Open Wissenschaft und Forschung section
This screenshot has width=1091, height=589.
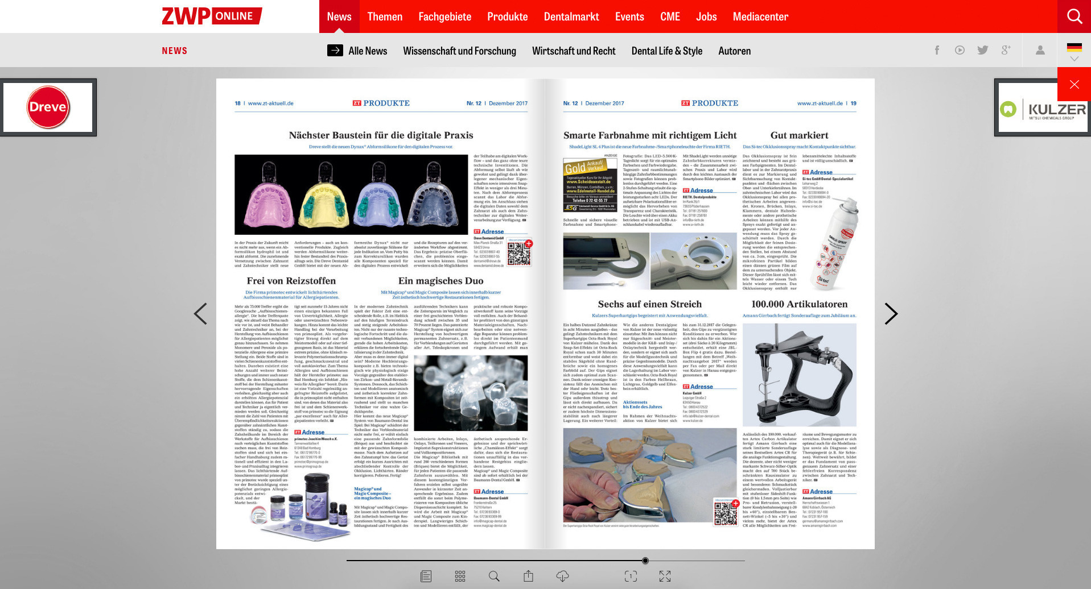click(x=459, y=51)
